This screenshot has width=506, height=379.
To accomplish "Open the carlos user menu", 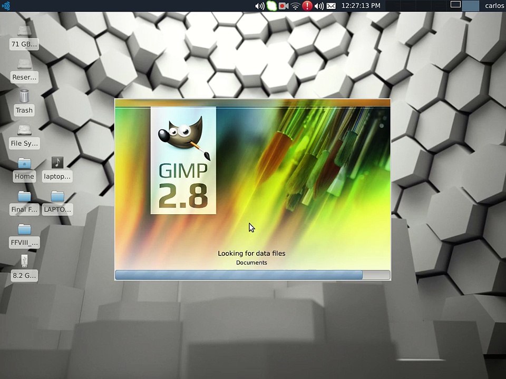I will coord(494,6).
